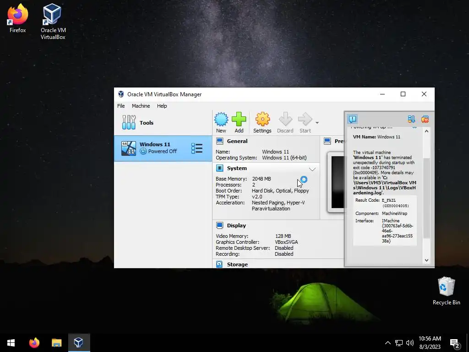Click the General section header
The width and height of the screenshot is (469, 352).
point(237,141)
